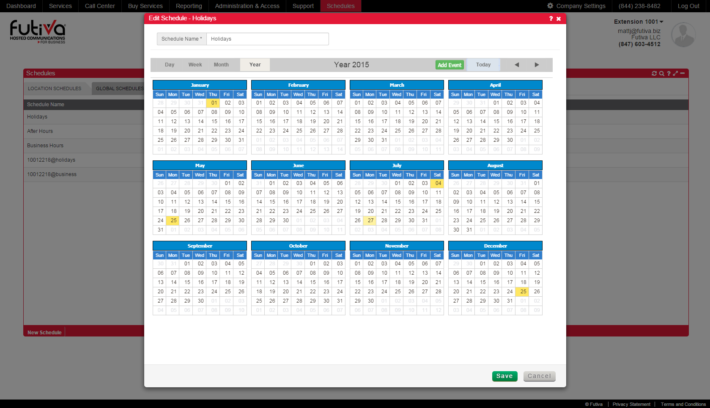Open the Call Center menu
Screen dimensions: 710x408
100,6
